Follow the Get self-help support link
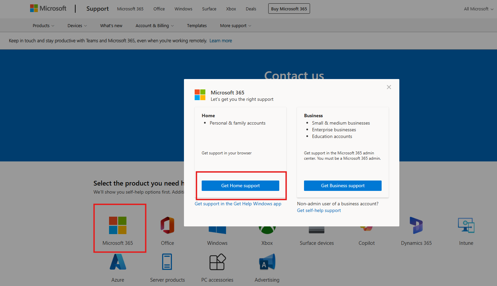The width and height of the screenshot is (497, 286). pos(319,210)
